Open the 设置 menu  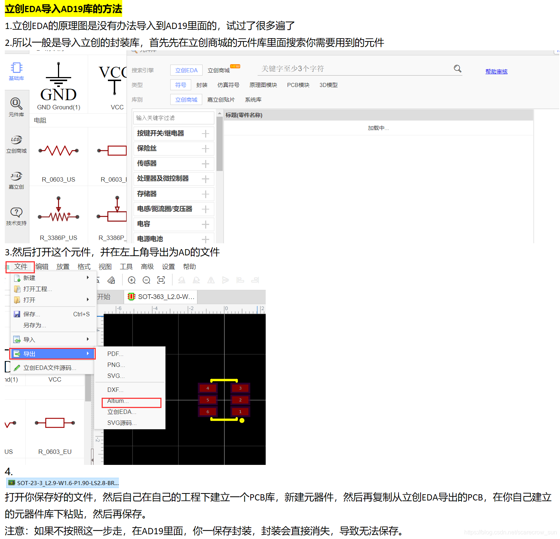tap(168, 267)
